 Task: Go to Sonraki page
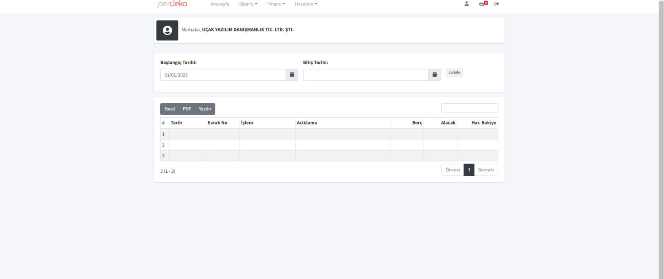[486, 170]
